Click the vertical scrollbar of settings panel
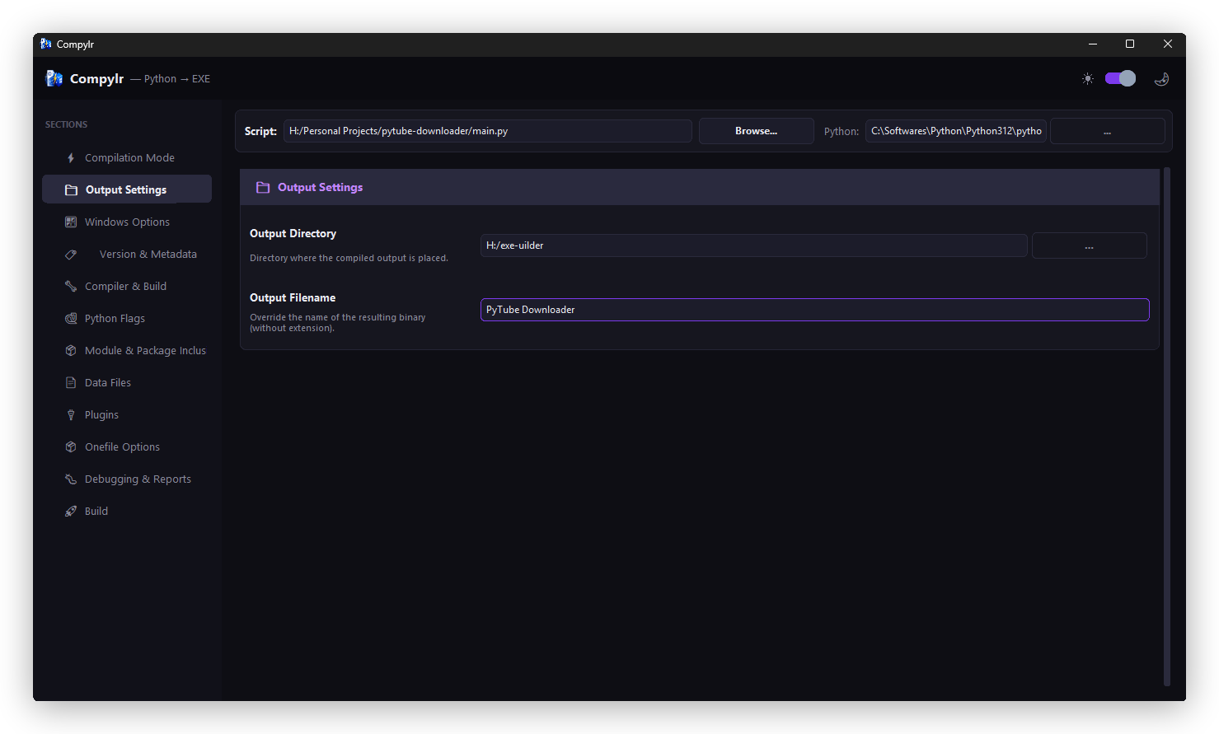This screenshot has height=734, width=1219. 1167,427
